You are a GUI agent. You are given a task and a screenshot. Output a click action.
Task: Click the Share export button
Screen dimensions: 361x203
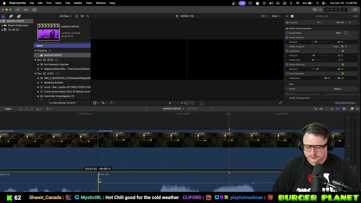point(355,10)
